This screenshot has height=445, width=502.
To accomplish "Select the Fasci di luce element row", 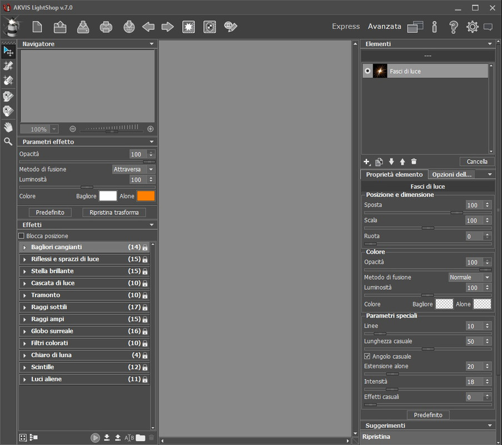I will point(425,71).
